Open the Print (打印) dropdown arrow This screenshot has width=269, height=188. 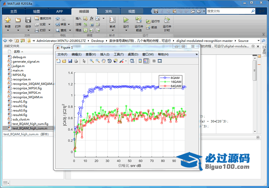[49, 30]
